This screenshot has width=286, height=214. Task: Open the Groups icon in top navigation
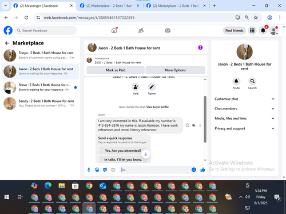[x=168, y=30]
